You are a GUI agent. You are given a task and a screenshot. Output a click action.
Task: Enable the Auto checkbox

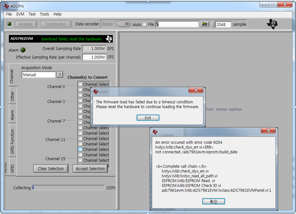click(x=144, y=24)
